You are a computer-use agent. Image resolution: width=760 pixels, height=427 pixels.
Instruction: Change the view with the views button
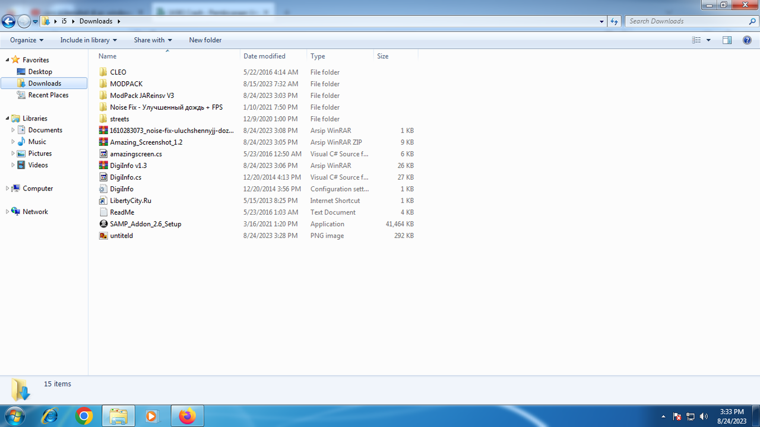click(x=697, y=40)
